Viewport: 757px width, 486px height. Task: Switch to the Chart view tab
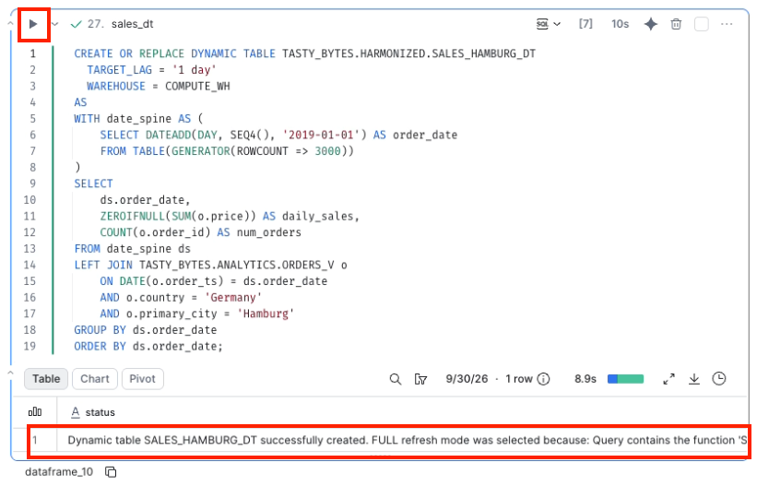(95, 379)
